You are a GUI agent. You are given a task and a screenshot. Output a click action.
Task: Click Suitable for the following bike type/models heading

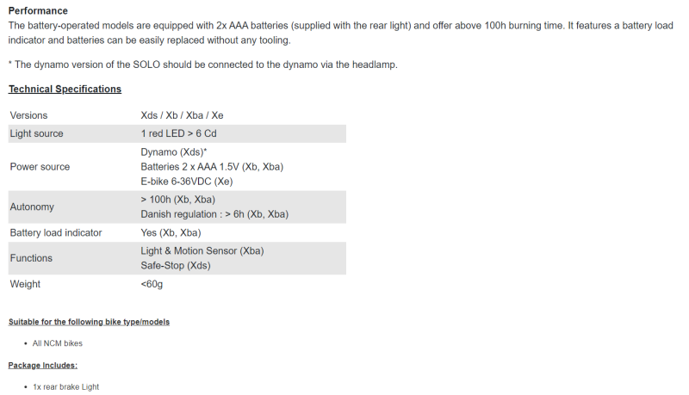(89, 322)
